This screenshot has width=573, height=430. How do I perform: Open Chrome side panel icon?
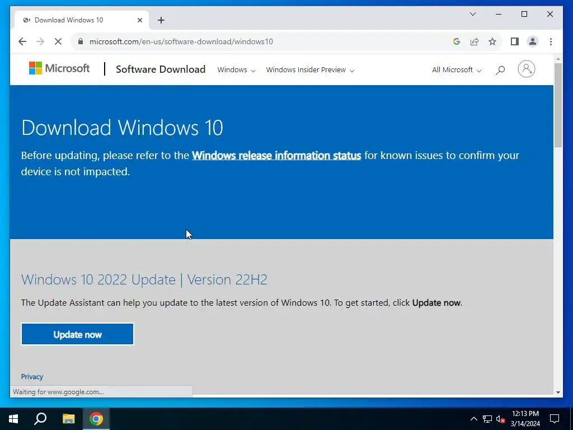click(x=515, y=41)
